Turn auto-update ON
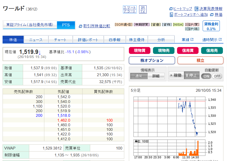227x161 pixels. pos(206,76)
